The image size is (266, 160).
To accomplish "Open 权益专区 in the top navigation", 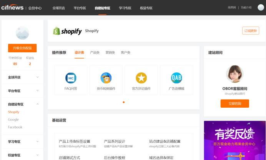I will 146,8.
